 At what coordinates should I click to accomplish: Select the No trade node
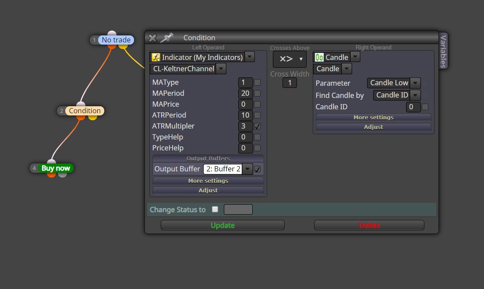point(116,40)
